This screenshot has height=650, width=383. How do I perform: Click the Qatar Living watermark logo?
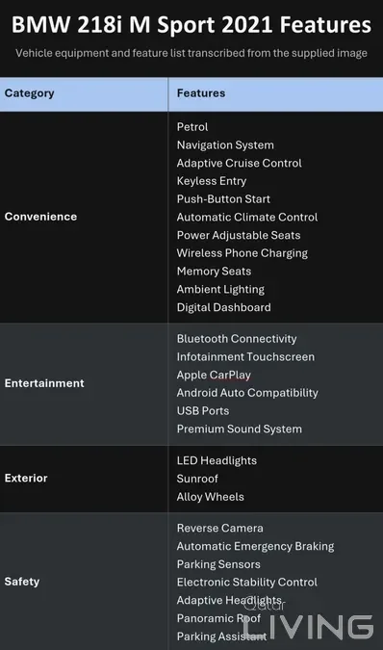pyautogui.click(x=309, y=620)
